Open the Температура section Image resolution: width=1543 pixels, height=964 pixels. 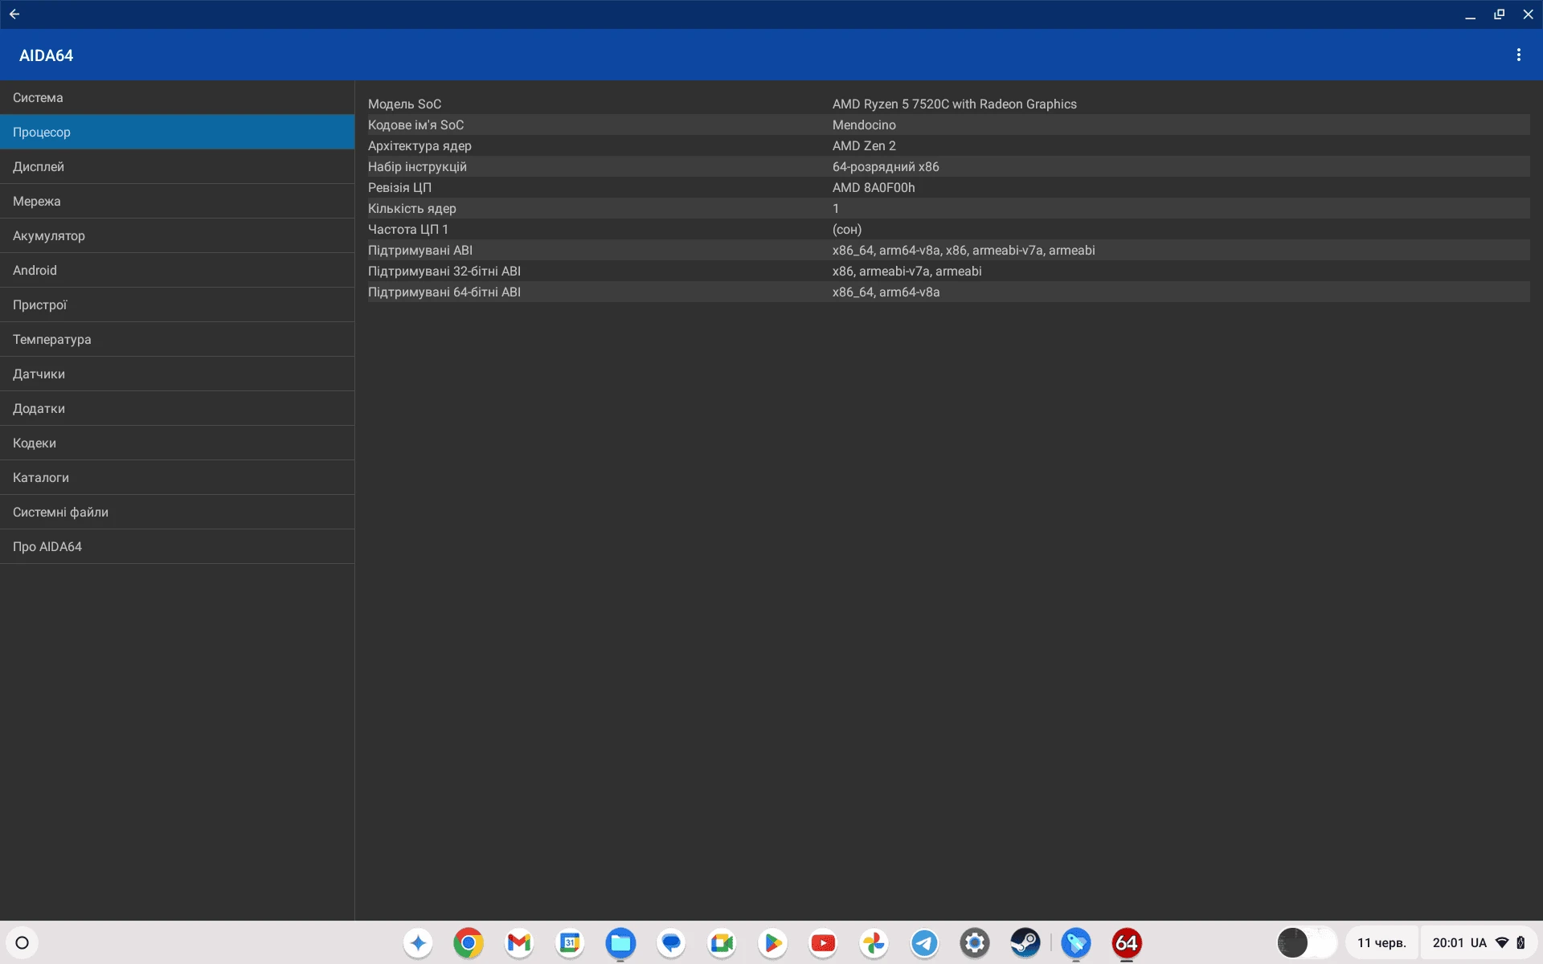tap(177, 339)
